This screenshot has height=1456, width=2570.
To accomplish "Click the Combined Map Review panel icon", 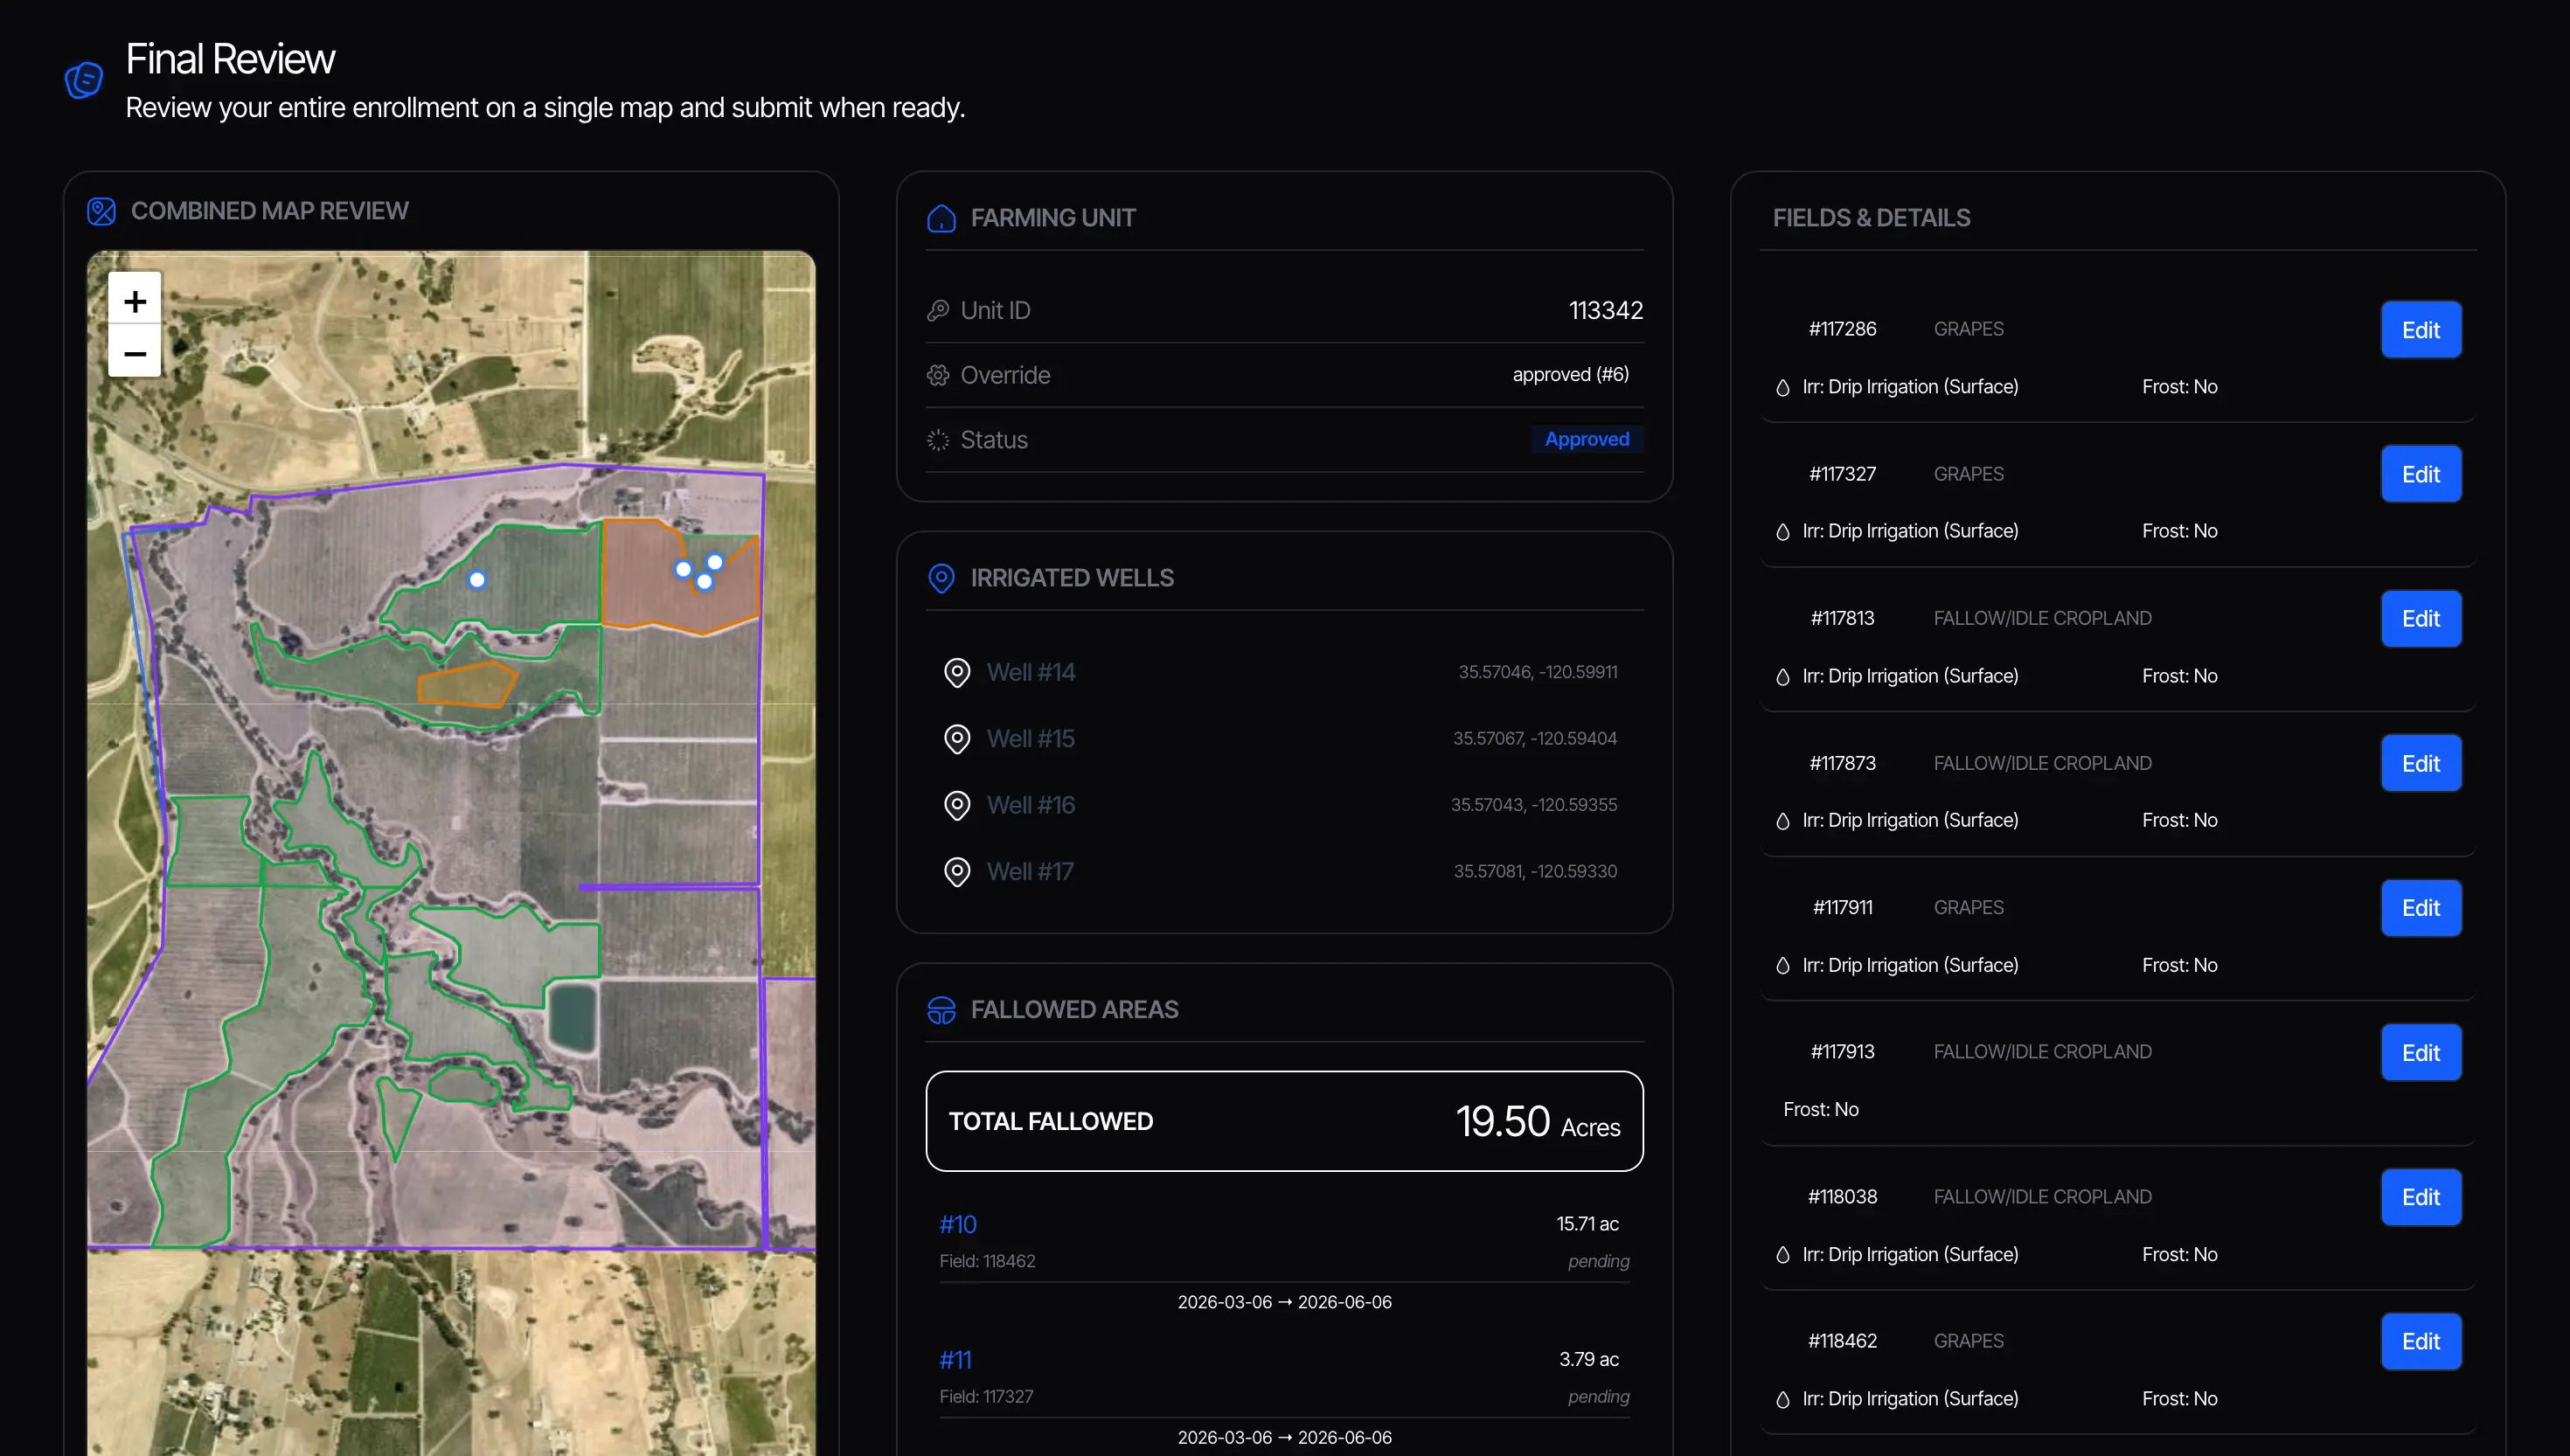I will coord(101,211).
